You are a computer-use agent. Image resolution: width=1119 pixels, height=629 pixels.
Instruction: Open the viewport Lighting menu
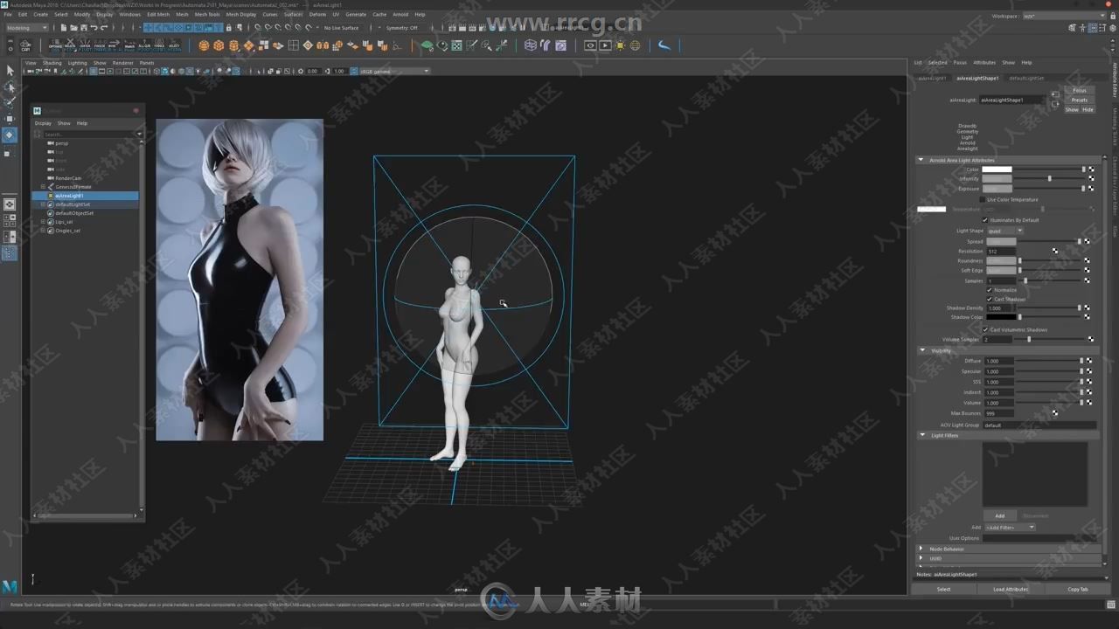[x=77, y=63]
